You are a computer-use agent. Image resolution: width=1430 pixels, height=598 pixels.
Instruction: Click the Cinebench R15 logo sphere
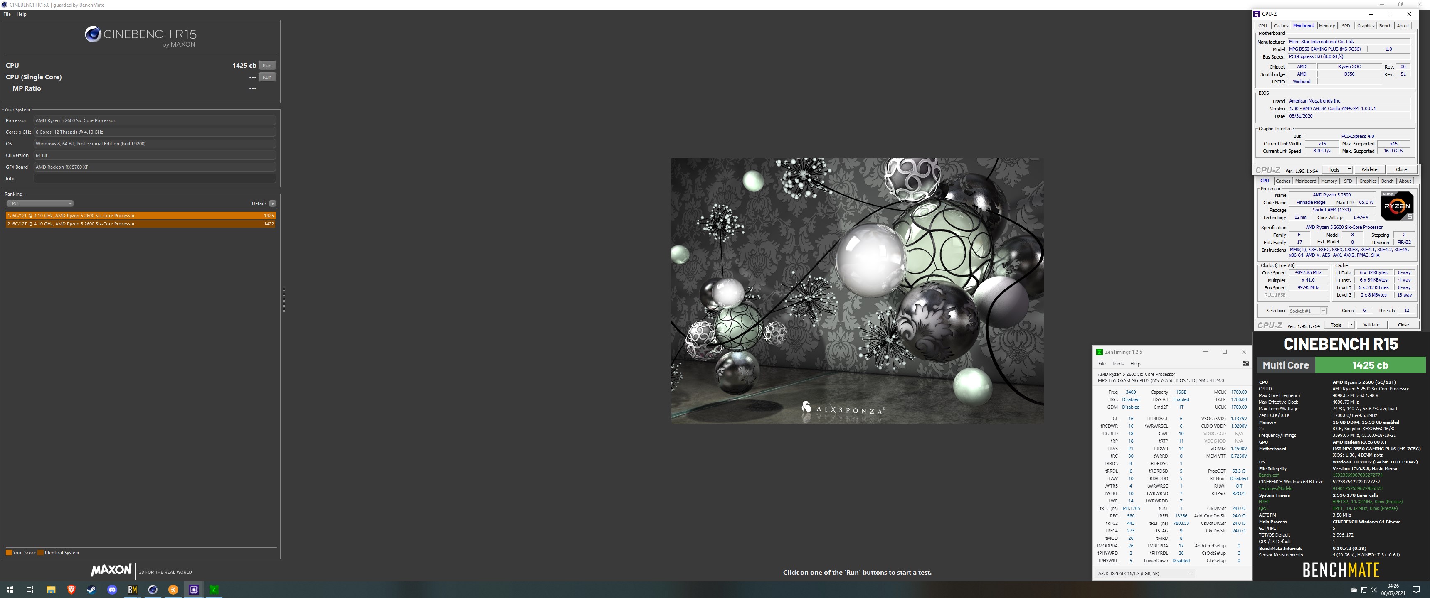coord(93,34)
